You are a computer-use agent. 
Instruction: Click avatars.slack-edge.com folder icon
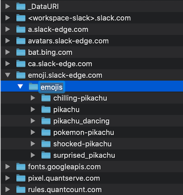point(21,41)
